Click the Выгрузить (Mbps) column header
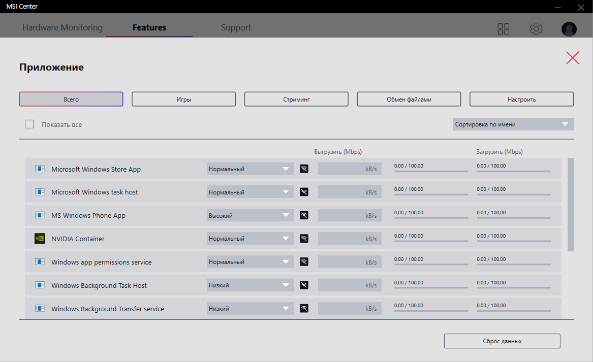The image size is (593, 362). coord(338,151)
